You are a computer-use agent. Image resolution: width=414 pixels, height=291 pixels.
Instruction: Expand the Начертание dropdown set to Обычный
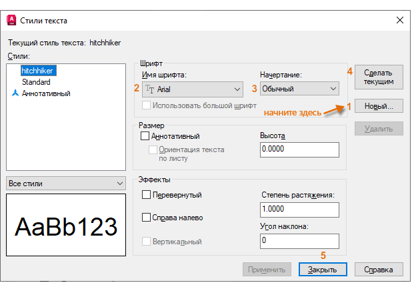coord(299,89)
